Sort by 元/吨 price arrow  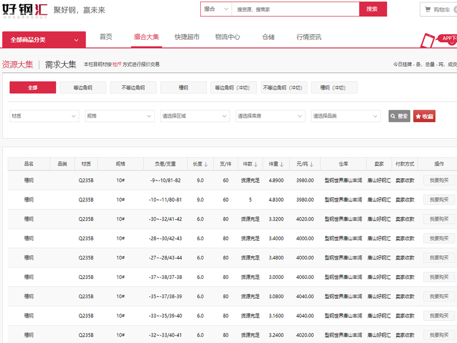point(312,164)
